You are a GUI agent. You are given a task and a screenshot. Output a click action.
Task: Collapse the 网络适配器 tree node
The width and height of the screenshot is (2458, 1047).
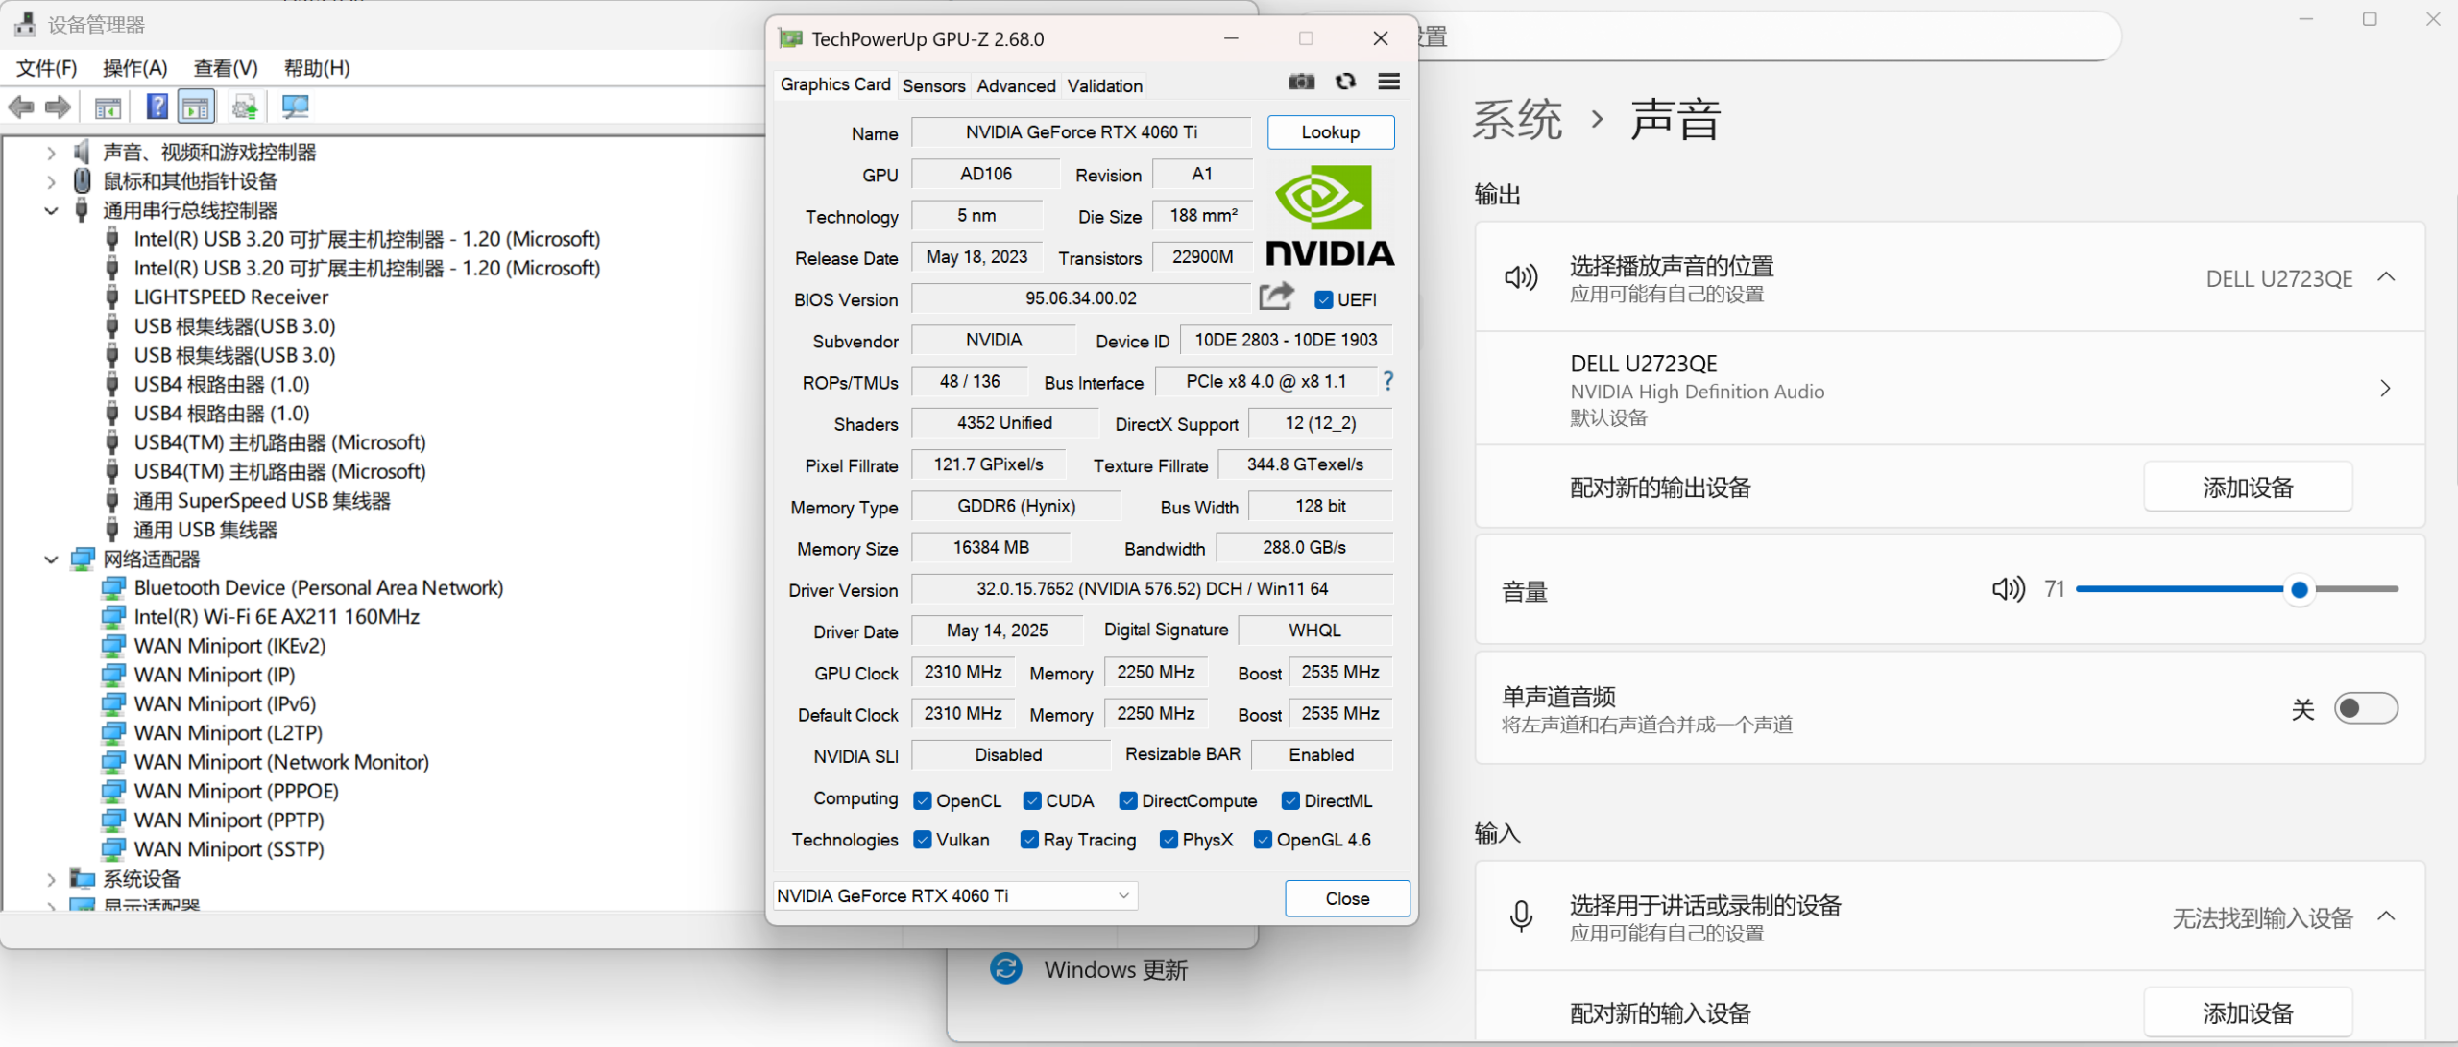coord(51,559)
